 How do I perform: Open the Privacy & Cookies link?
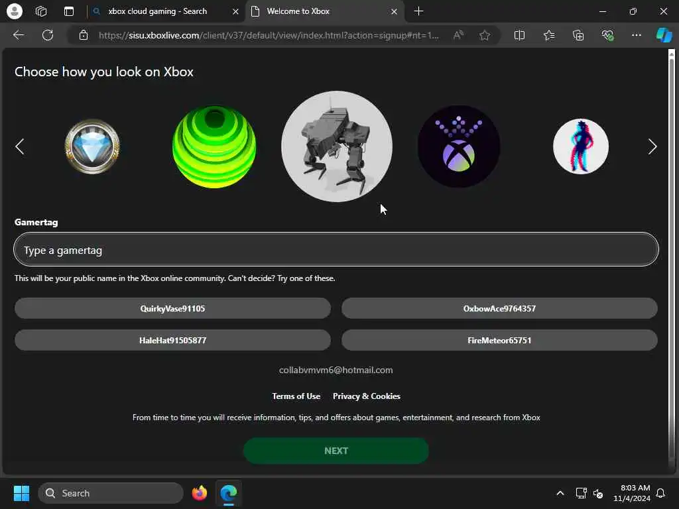click(x=366, y=396)
